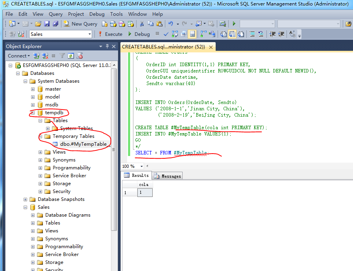Image resolution: width=353 pixels, height=271 pixels.
Task: Click the Activity Monitor icon
Action: coord(222,24)
